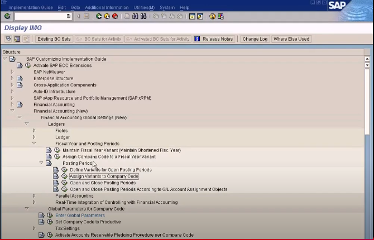Viewport: 374px width, 240px height.
Task: Click the Existing BC Sets button
Action: 54,39
